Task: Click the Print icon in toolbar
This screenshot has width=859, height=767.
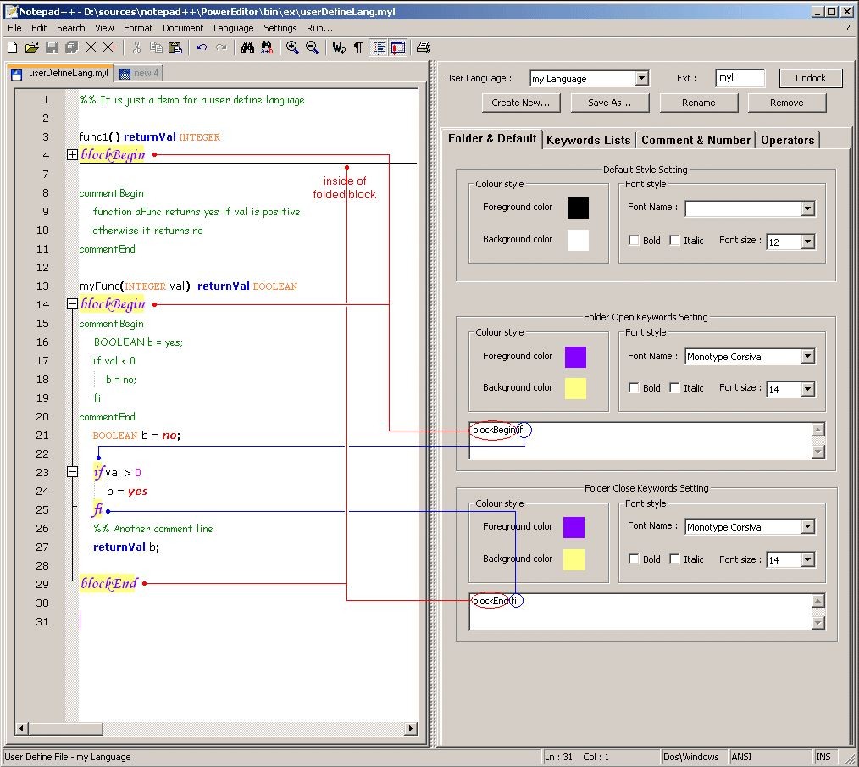Action: [424, 47]
